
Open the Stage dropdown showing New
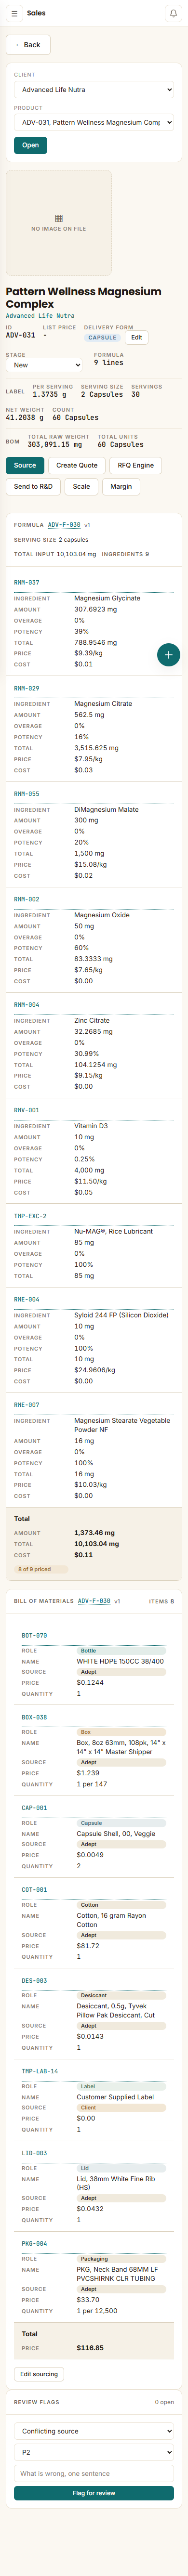point(44,365)
